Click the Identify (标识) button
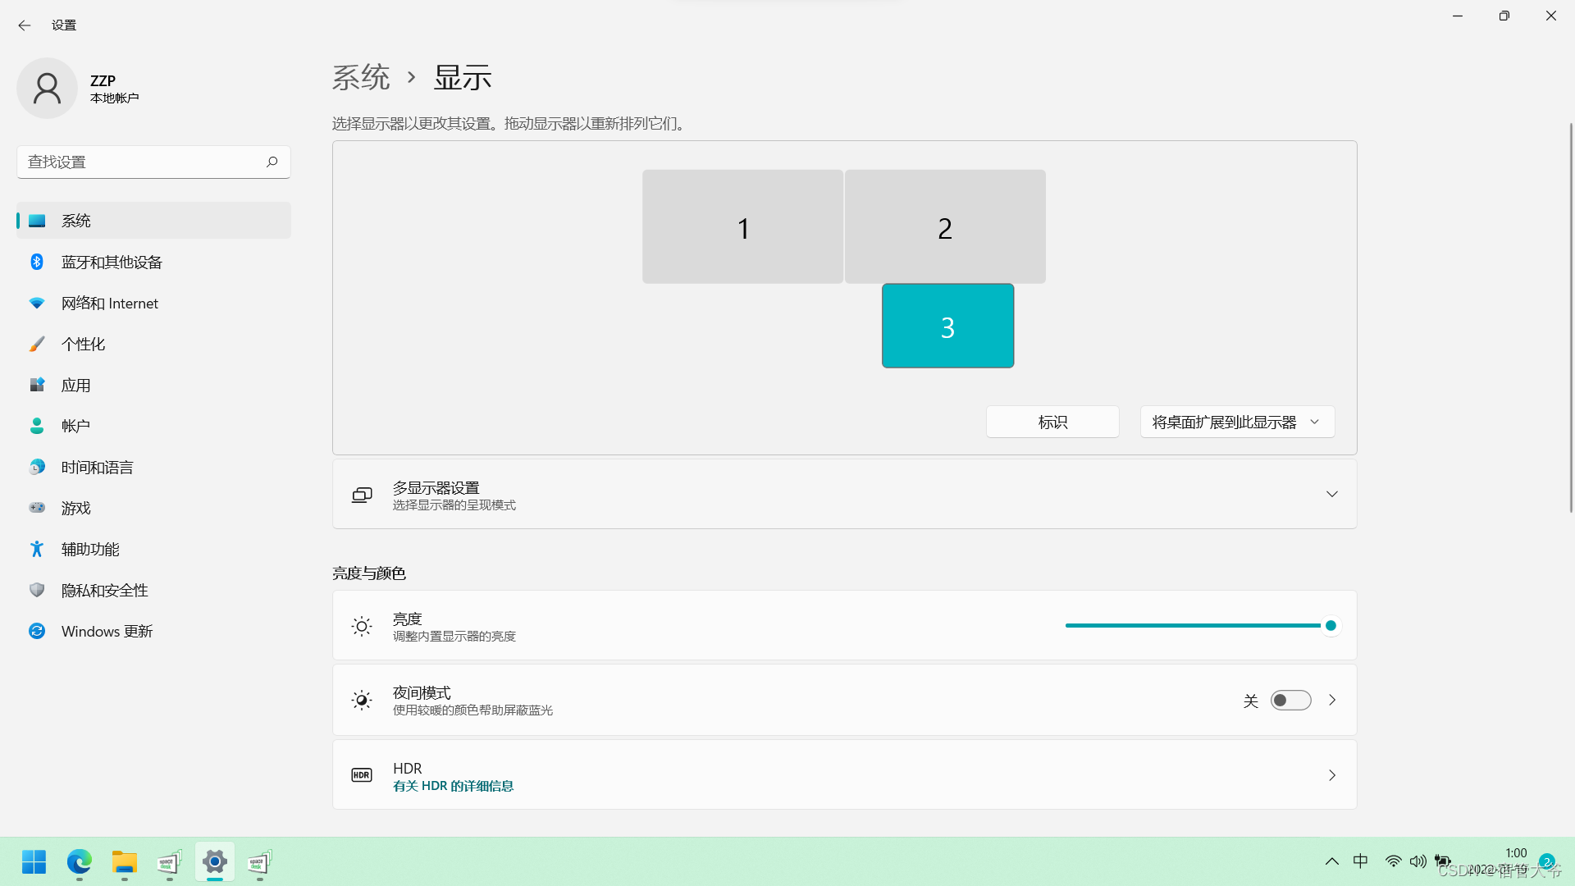 1052,422
